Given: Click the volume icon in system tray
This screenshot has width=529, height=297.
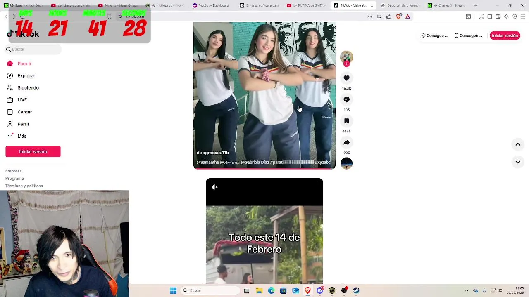Looking at the screenshot, I should click(500, 290).
